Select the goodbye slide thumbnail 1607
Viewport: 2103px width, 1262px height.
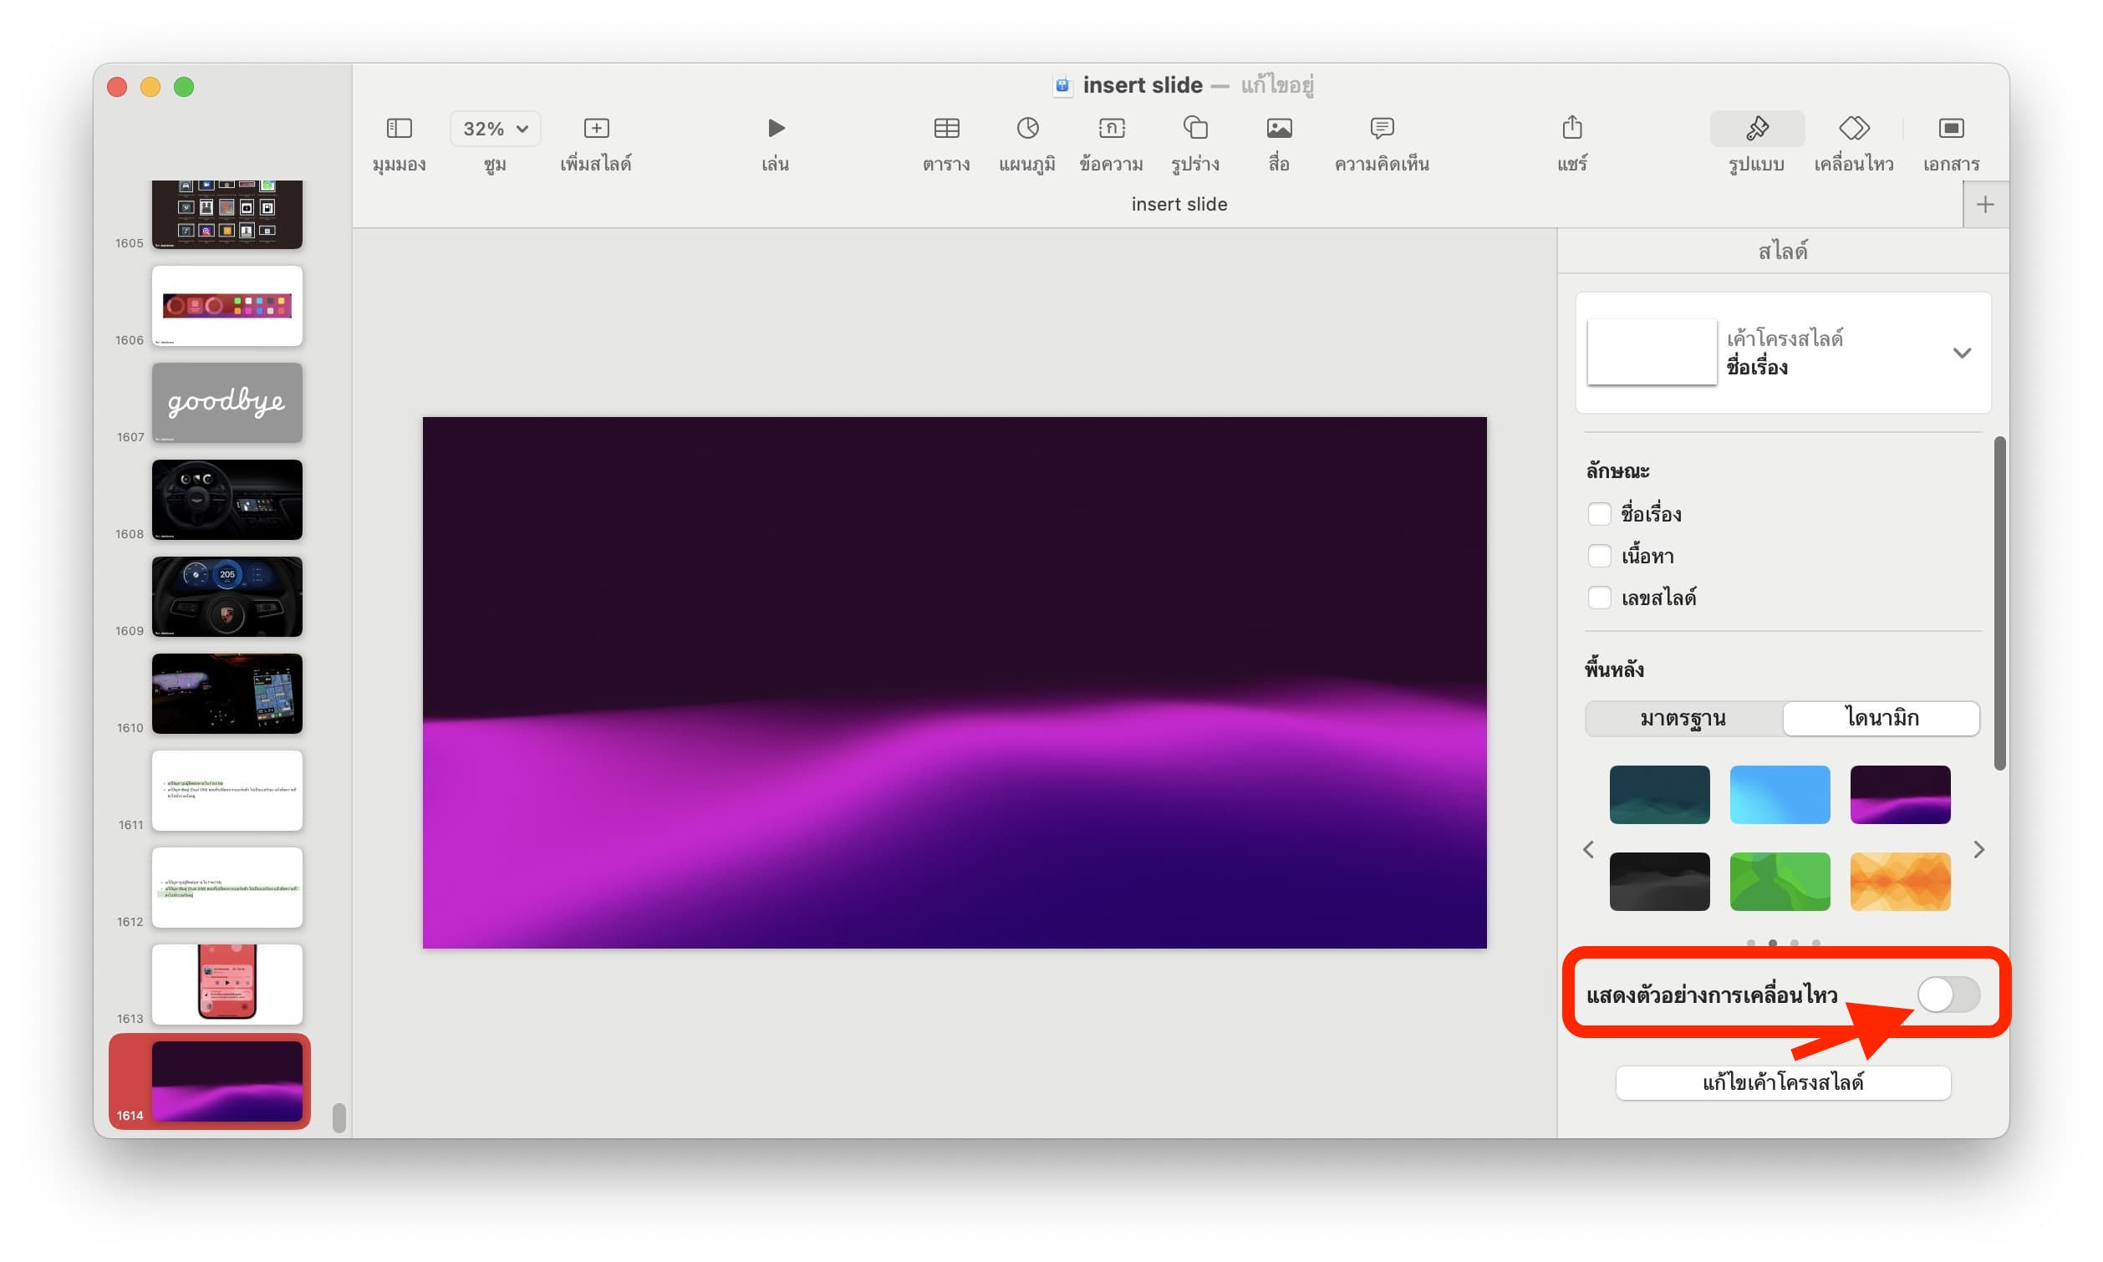[227, 403]
